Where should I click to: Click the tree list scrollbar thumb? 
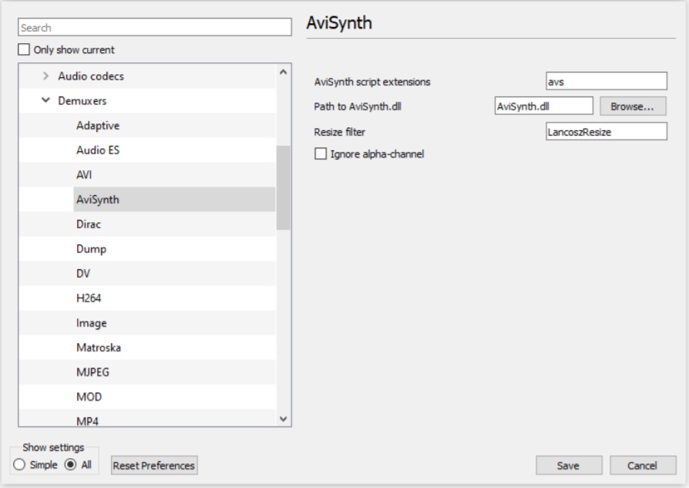point(283,188)
